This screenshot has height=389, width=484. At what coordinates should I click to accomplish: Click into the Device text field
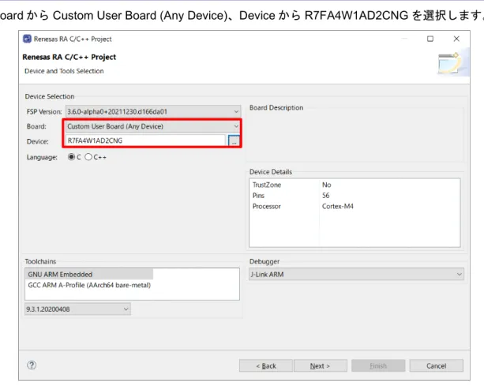pos(145,140)
